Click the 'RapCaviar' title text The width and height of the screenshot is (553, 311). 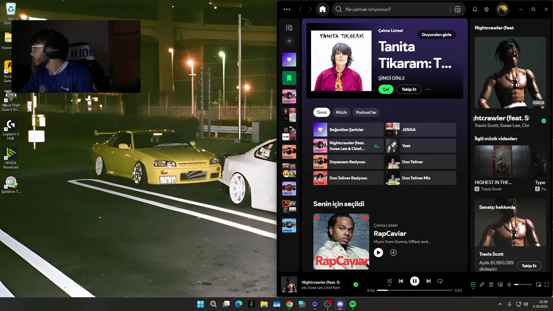(390, 234)
